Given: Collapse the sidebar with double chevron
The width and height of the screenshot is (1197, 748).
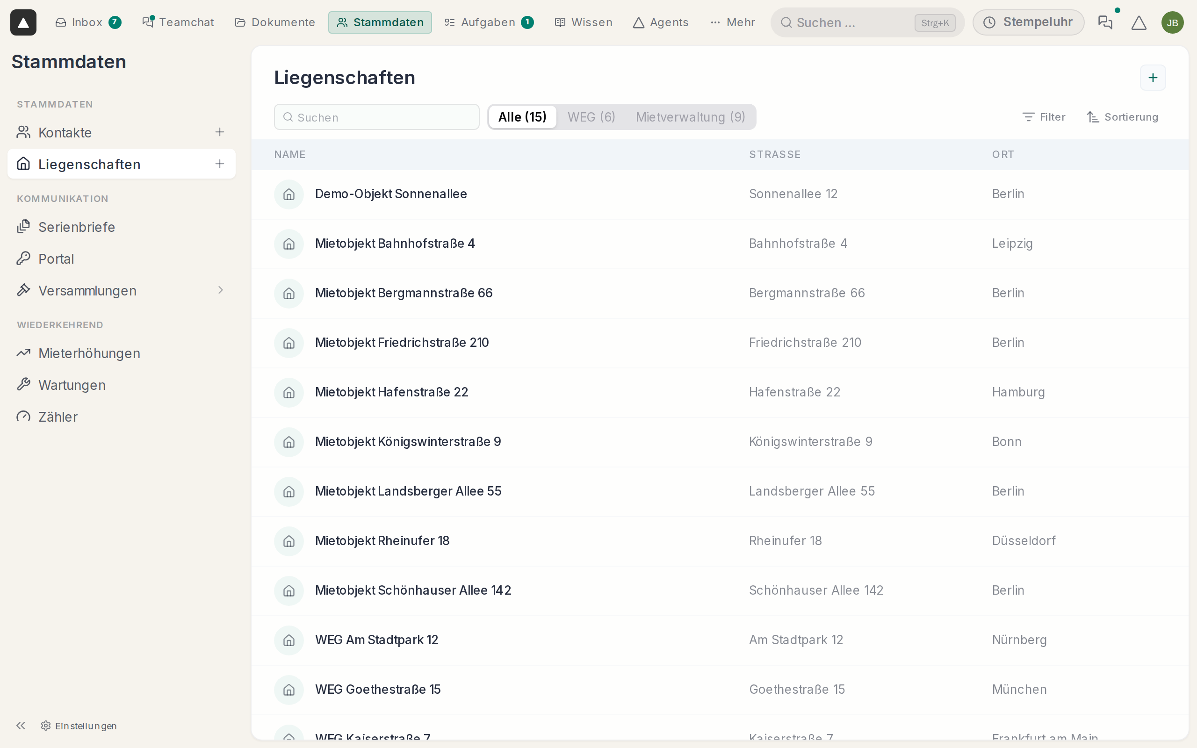Looking at the screenshot, I should point(20,725).
